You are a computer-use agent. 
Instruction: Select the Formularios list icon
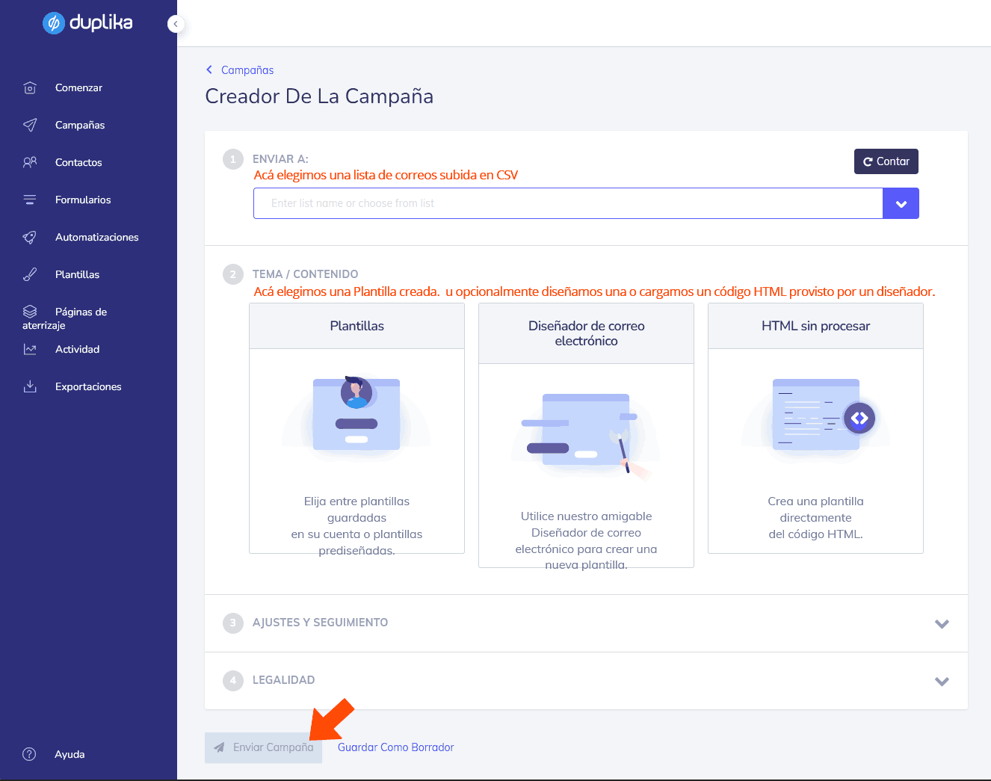click(x=28, y=200)
